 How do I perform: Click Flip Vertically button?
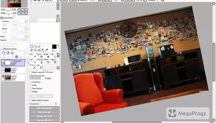[45, 112]
